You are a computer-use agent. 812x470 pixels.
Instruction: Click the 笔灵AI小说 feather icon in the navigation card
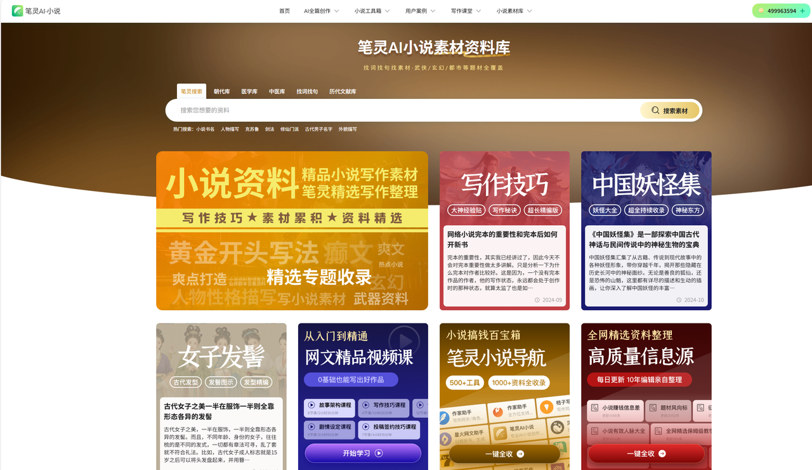click(x=501, y=432)
